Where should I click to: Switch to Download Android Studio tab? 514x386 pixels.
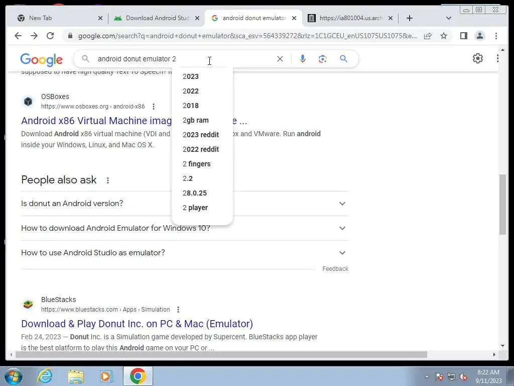pos(156,18)
